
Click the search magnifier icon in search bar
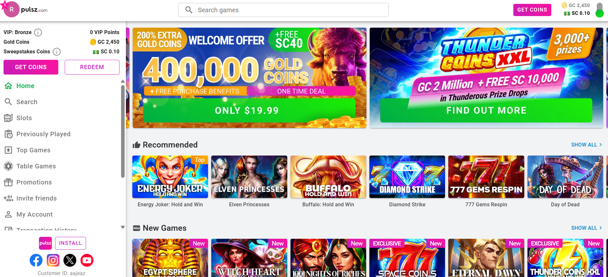point(189,10)
